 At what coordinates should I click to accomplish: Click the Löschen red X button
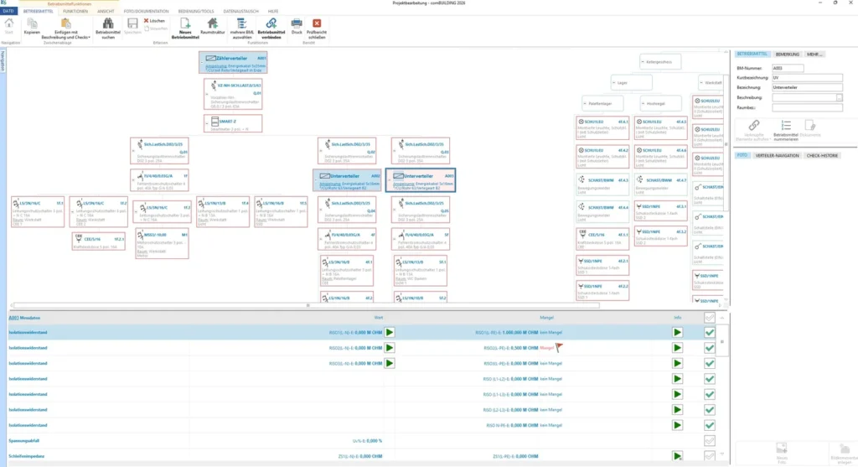154,21
